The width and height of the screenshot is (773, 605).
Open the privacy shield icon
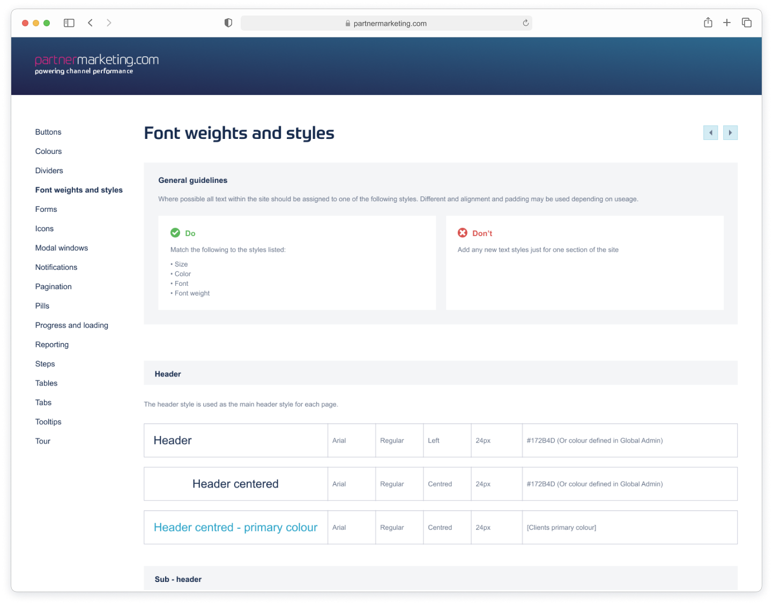pos(228,23)
